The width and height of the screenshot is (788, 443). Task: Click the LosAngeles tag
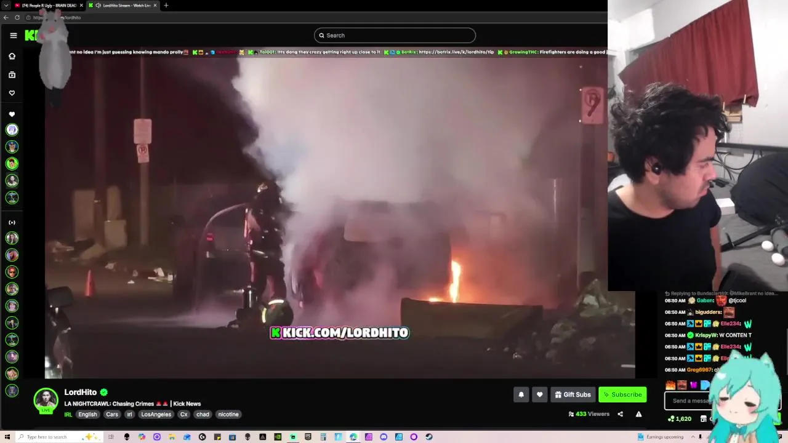click(156, 414)
